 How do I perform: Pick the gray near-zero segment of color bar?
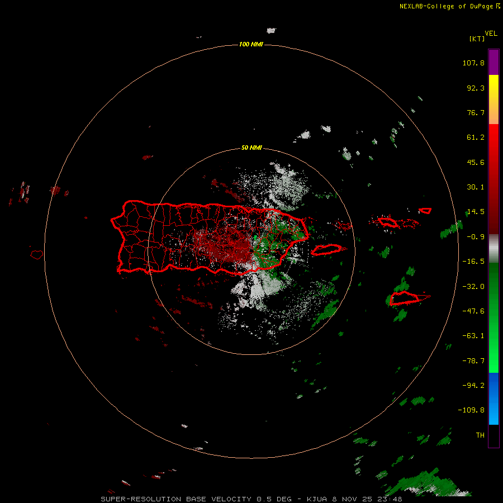pyautogui.click(x=493, y=249)
